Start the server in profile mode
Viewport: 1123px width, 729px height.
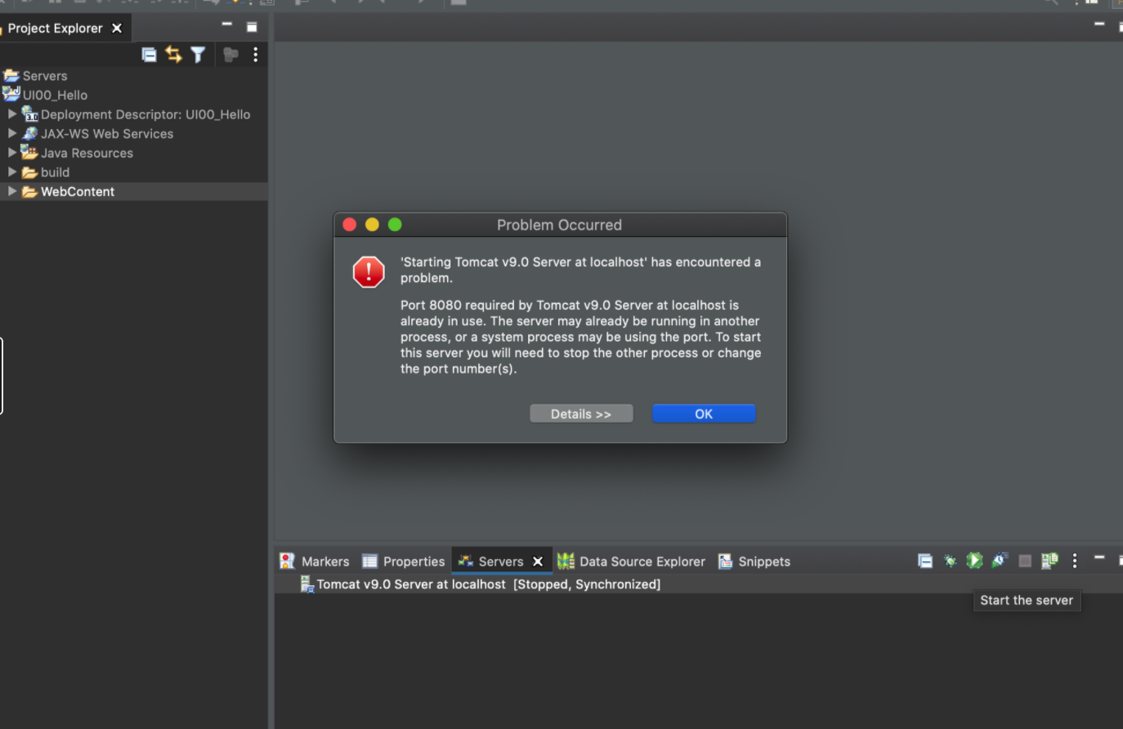coord(1000,561)
